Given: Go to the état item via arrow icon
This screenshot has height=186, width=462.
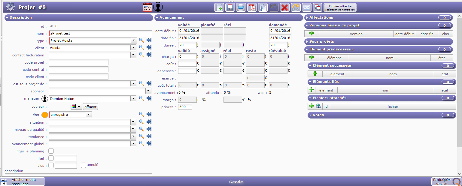Looking at the screenshot, I should coord(149,114).
